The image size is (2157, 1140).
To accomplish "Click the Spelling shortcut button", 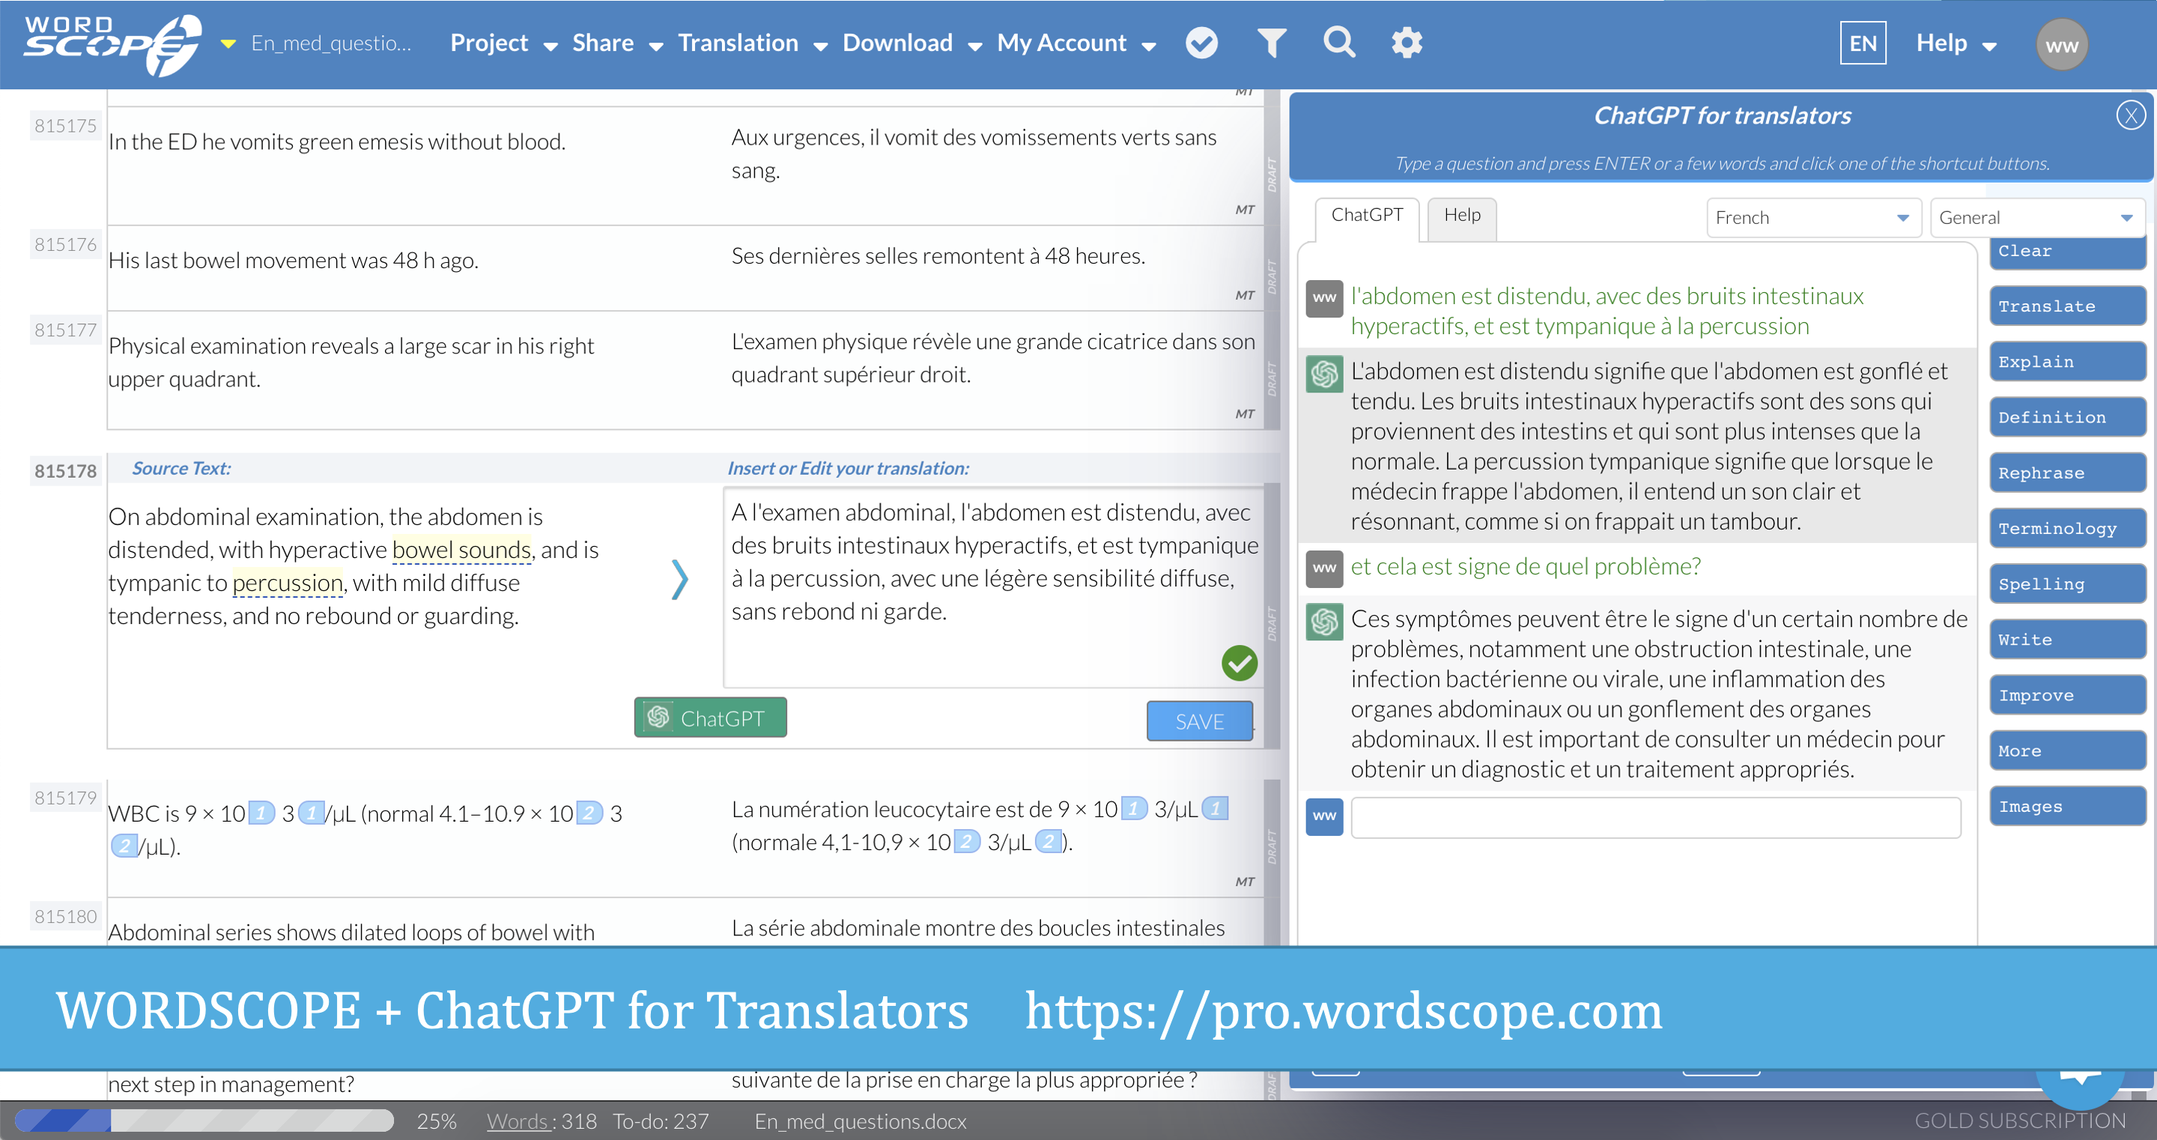I will [x=2066, y=585].
